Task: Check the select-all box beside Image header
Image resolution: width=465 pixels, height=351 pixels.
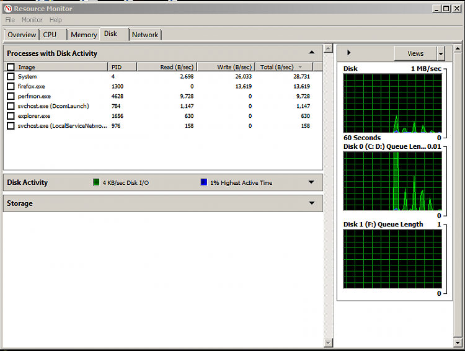Action: tap(11, 67)
